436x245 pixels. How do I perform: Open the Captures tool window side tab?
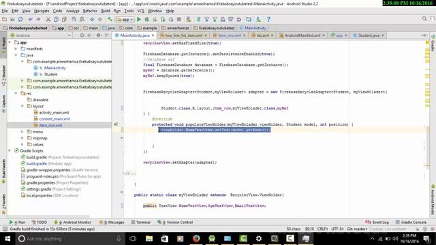pos(3,104)
